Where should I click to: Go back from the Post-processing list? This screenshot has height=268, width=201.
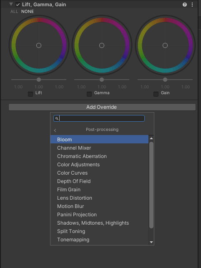click(x=55, y=130)
